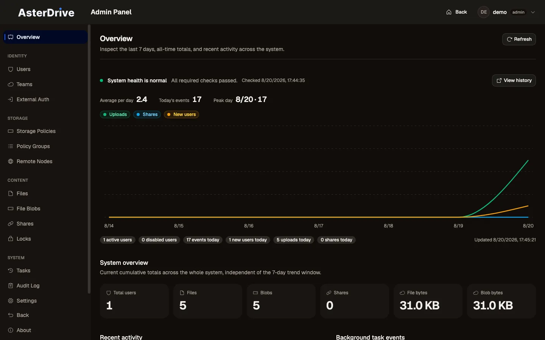
Task: Click the Files document icon in sidebar
Action: point(11,193)
